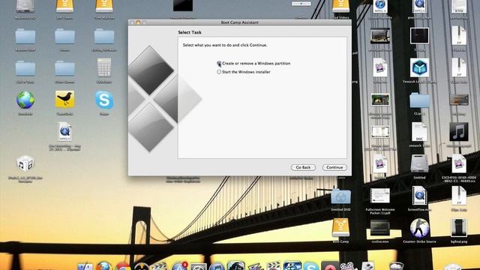This screenshot has height=270, width=480.
Task: Select the Fullscreen Welcome Packet pdf file
Action: 380,196
